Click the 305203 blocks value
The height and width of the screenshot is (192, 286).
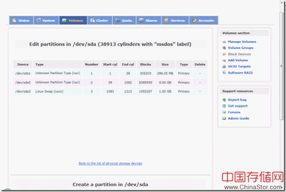tap(146, 73)
